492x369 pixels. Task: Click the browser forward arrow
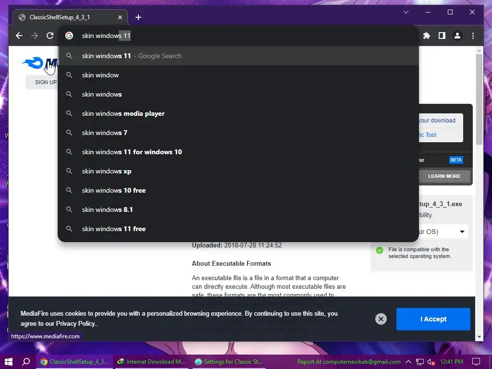(35, 36)
